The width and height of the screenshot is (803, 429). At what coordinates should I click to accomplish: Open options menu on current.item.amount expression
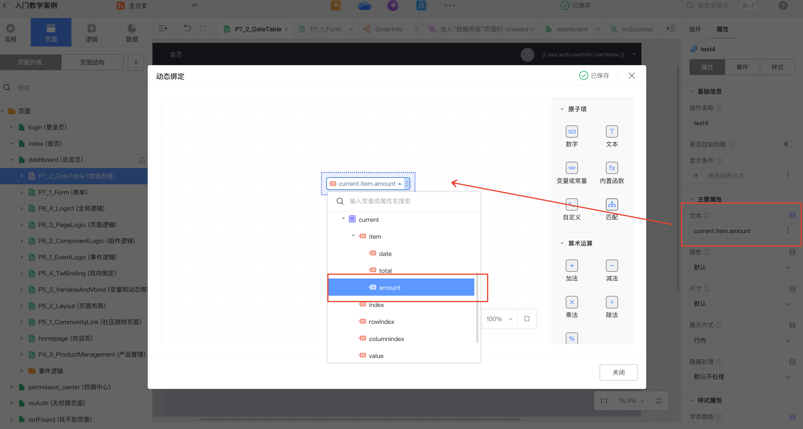click(407, 183)
